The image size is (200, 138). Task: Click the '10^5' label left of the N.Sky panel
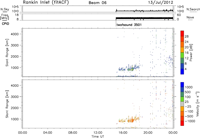(x=15, y=7)
